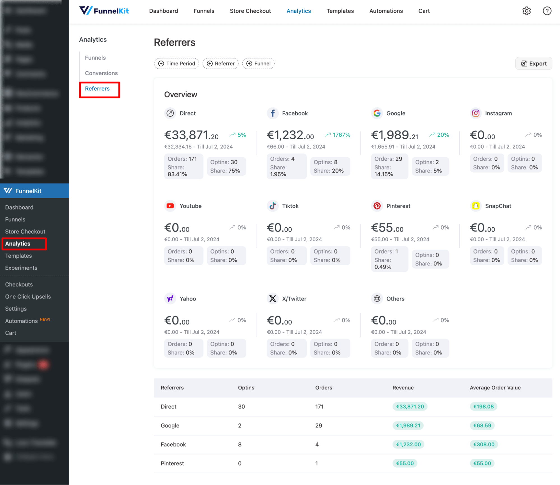This screenshot has width=560, height=485.
Task: Open Conversions under Analytics submenu
Action: tap(101, 73)
